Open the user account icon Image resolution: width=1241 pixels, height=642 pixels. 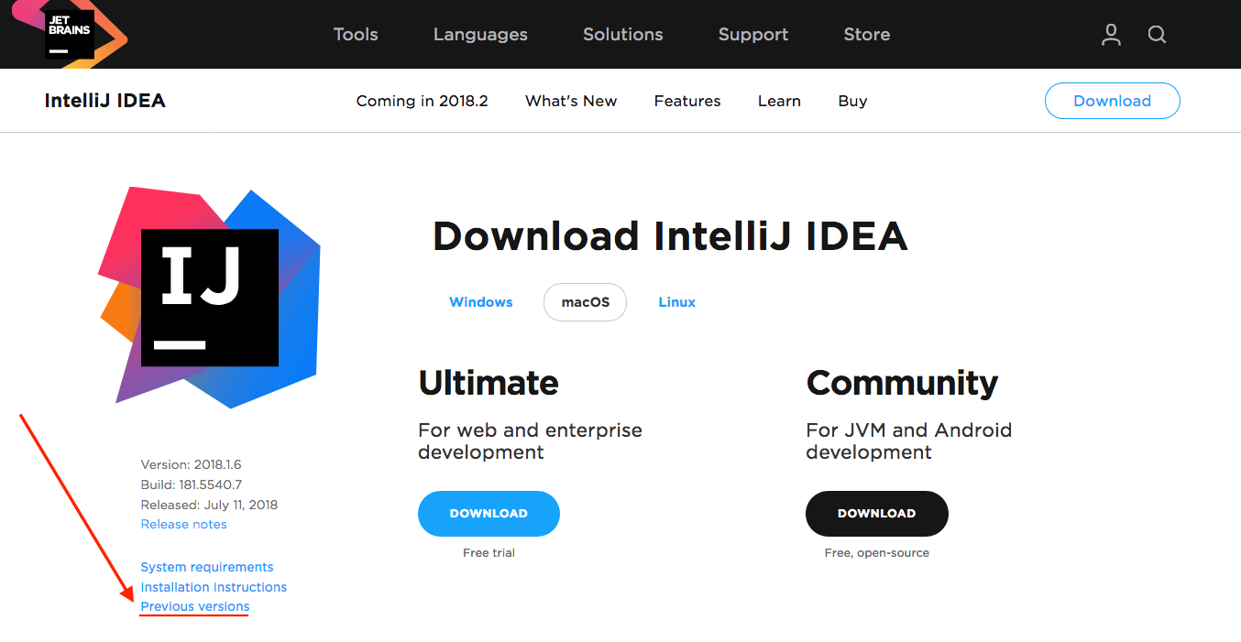pyautogui.click(x=1111, y=35)
